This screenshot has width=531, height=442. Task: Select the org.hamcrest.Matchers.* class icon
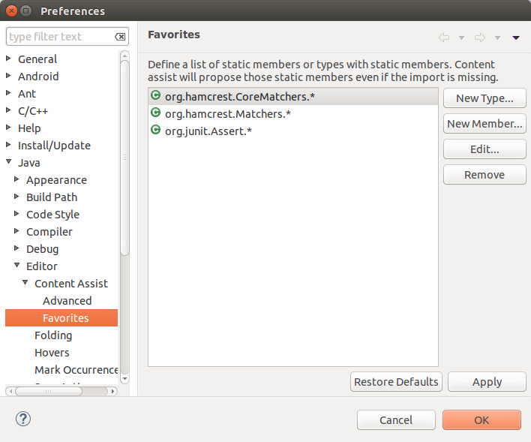(x=156, y=113)
